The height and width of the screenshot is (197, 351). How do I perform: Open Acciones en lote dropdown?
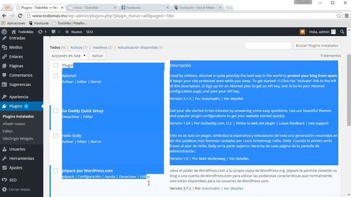(x=68, y=56)
